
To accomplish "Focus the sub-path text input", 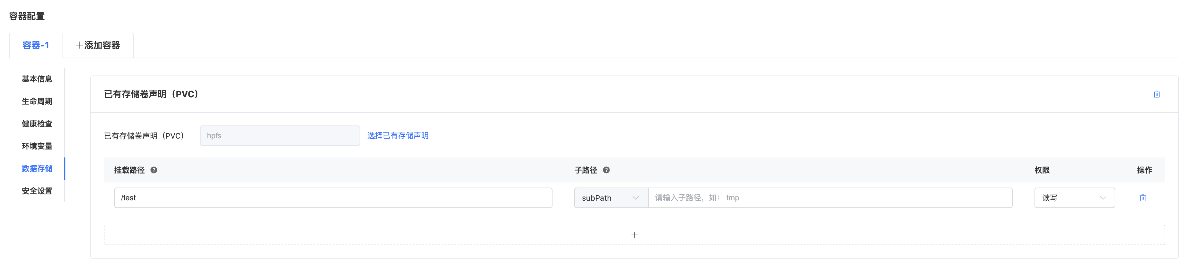I will tap(829, 198).
